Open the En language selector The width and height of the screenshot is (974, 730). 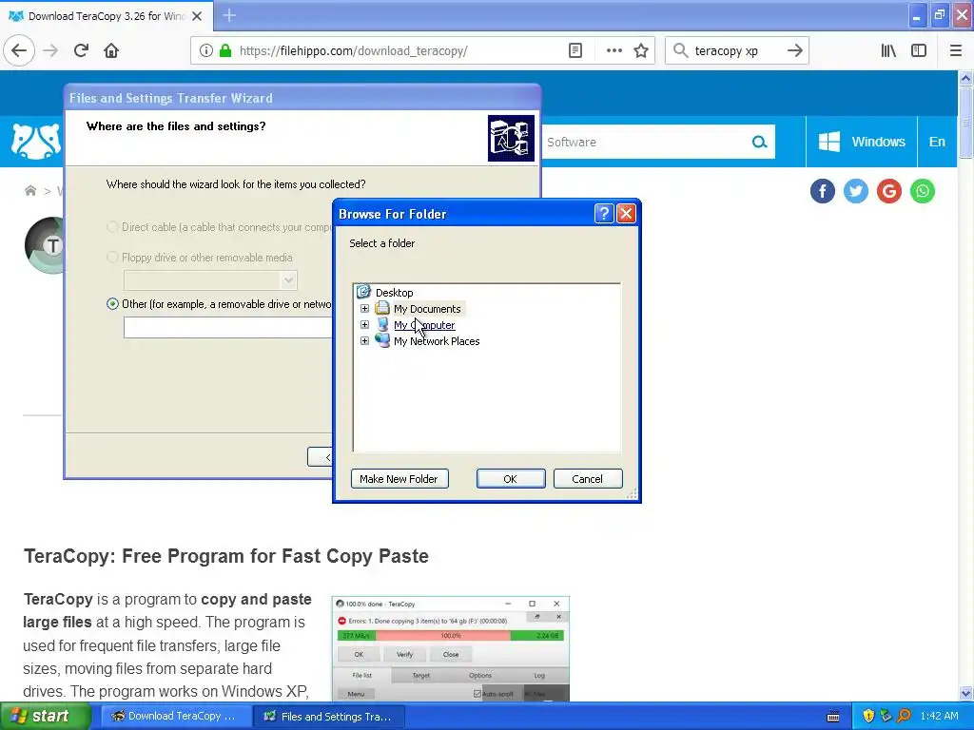(937, 142)
